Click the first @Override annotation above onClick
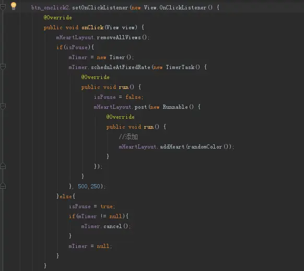This screenshot has width=304, height=271. (58, 18)
